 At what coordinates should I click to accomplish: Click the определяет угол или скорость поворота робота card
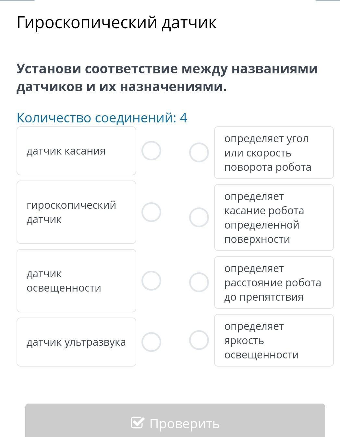click(274, 153)
